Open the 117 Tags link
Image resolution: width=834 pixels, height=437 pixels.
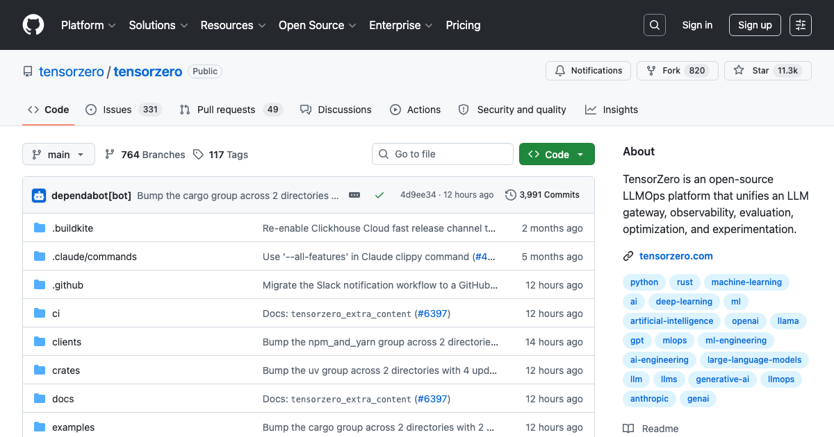click(x=220, y=155)
